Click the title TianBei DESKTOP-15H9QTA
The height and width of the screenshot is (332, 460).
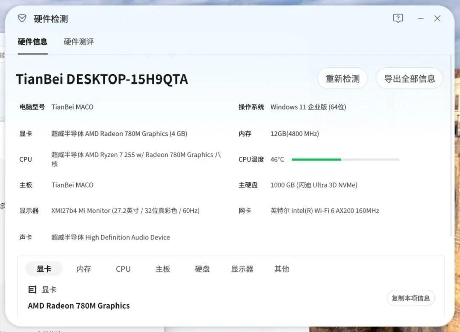click(x=102, y=79)
